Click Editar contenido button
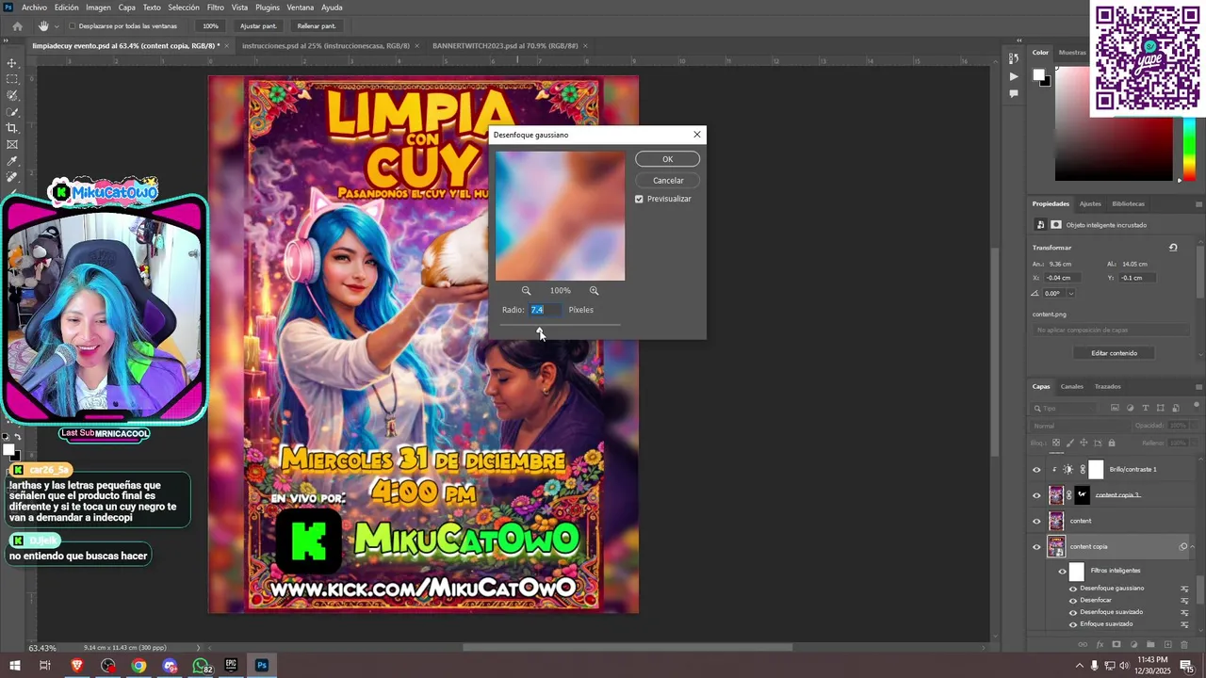Screen dimensions: 1206x678 (1115, 353)
